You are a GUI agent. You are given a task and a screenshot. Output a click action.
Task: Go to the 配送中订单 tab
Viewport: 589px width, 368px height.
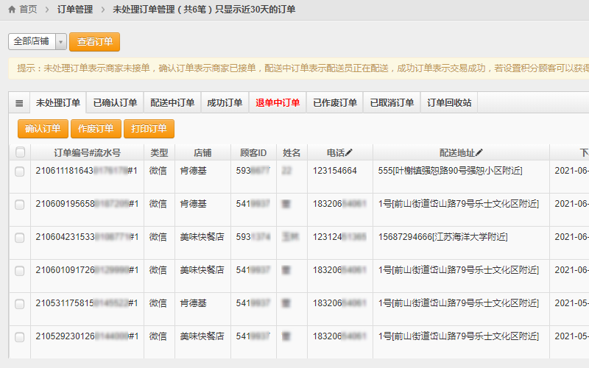click(x=172, y=103)
